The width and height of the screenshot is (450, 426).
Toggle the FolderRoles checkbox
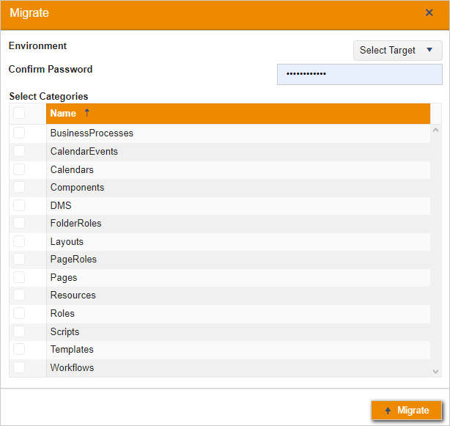pyautogui.click(x=19, y=223)
